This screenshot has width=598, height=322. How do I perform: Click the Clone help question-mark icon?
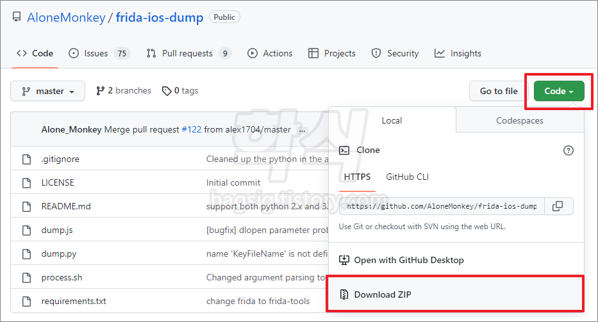pos(569,150)
